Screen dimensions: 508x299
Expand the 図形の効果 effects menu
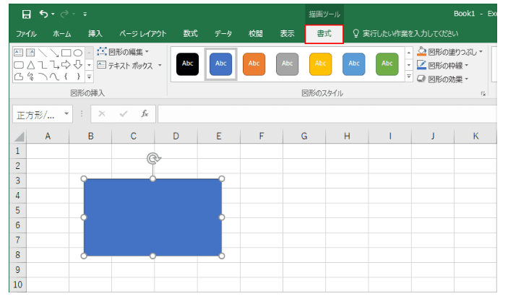[447, 78]
